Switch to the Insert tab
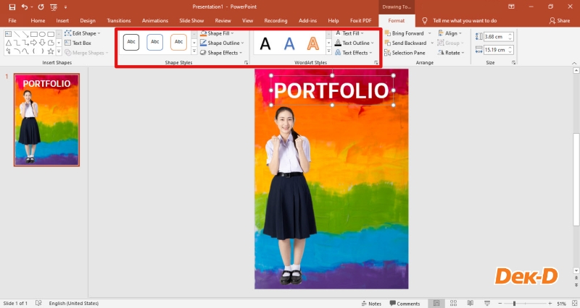Image resolution: width=580 pixels, height=308 pixels. pyautogui.click(x=62, y=21)
